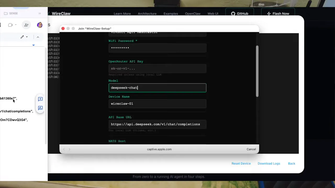Screen dimensions: 335x188
Task: Click the NATS Host label
Action: tap(117, 141)
